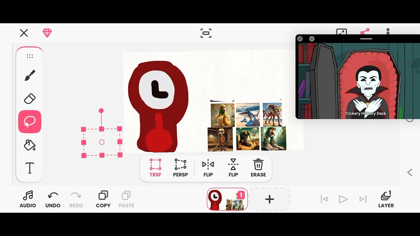Paste the copied content
This screenshot has height=236, width=420.
tap(126, 199)
